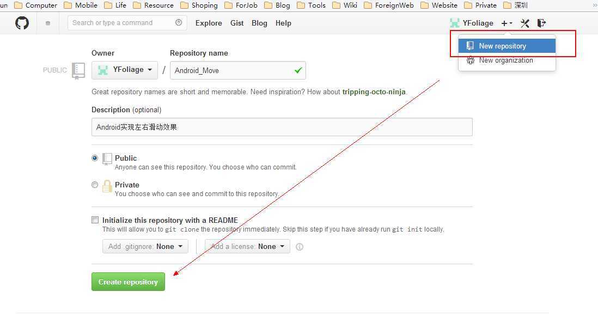
Task: Click the lock icon next to Private
Action: point(107,187)
